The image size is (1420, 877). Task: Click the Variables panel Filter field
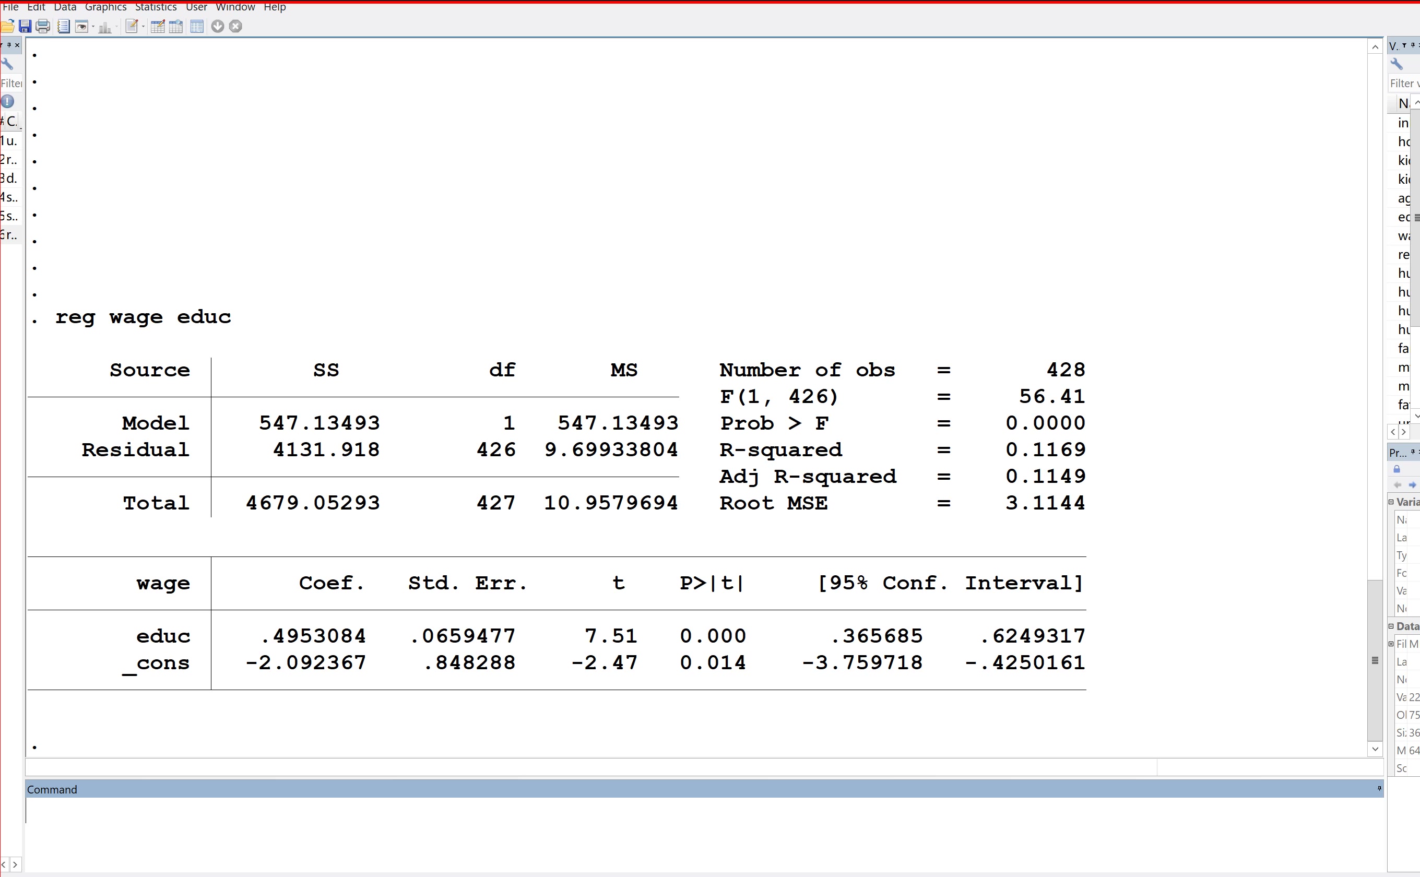[x=1404, y=84]
